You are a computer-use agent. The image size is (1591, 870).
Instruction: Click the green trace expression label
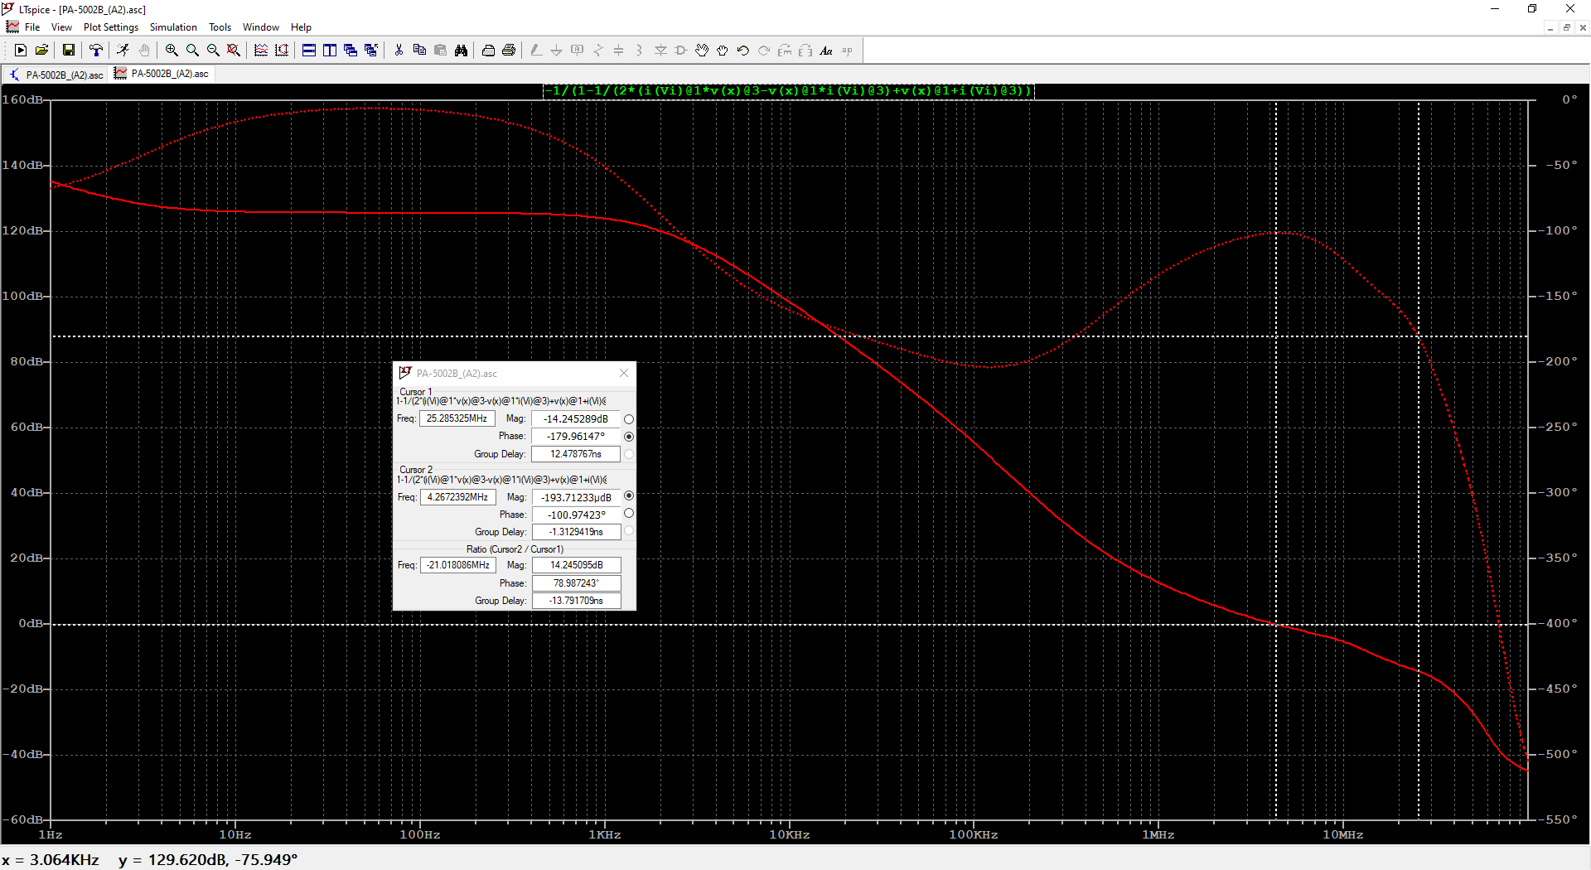pyautogui.click(x=788, y=91)
